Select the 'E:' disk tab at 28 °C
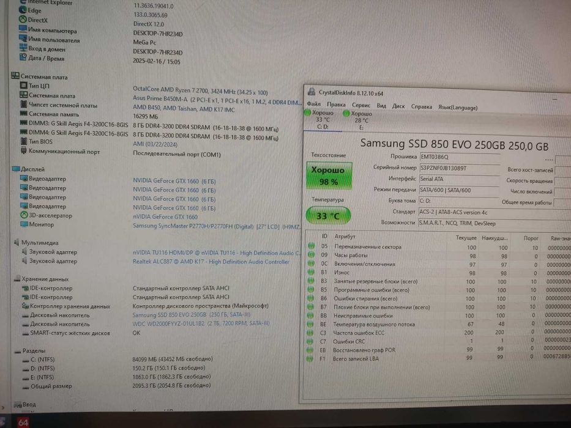The width and height of the screenshot is (571, 428). [361, 120]
